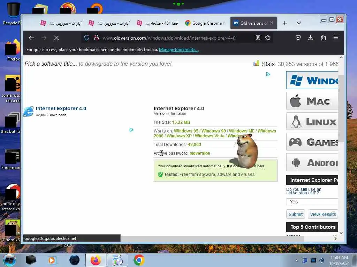Switch to the Google Chrome tab
Screen dimensions: 357x267
pos(205,23)
